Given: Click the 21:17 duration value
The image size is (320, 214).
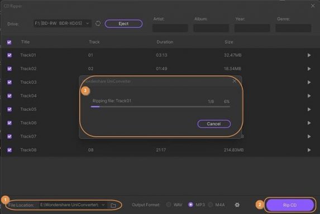Looking at the screenshot, I should click(161, 150).
